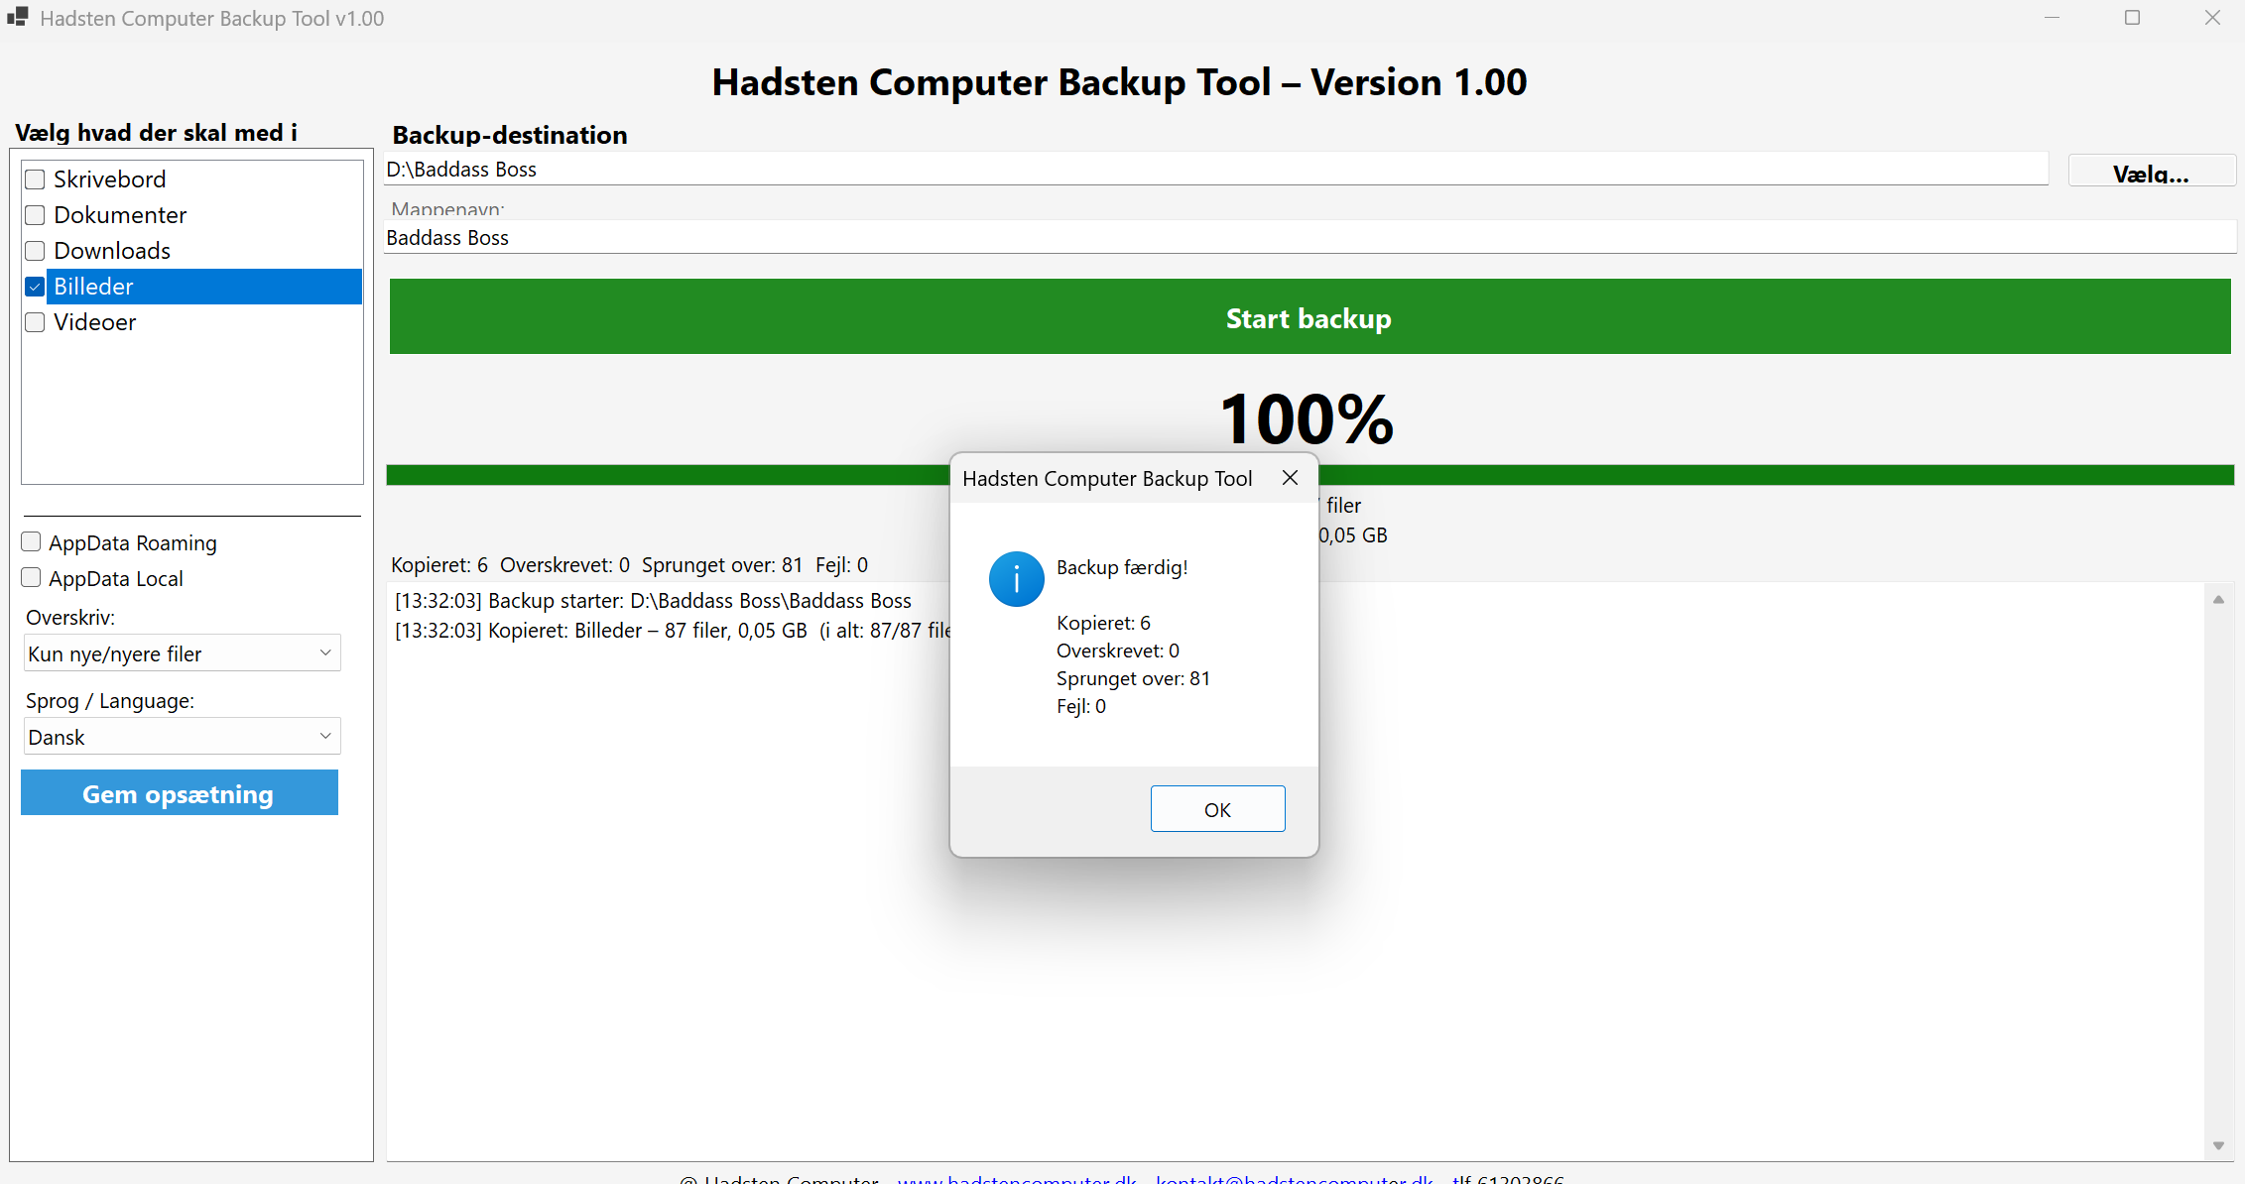Click the blue info icon in dialog
The height and width of the screenshot is (1184, 2245).
click(1016, 579)
